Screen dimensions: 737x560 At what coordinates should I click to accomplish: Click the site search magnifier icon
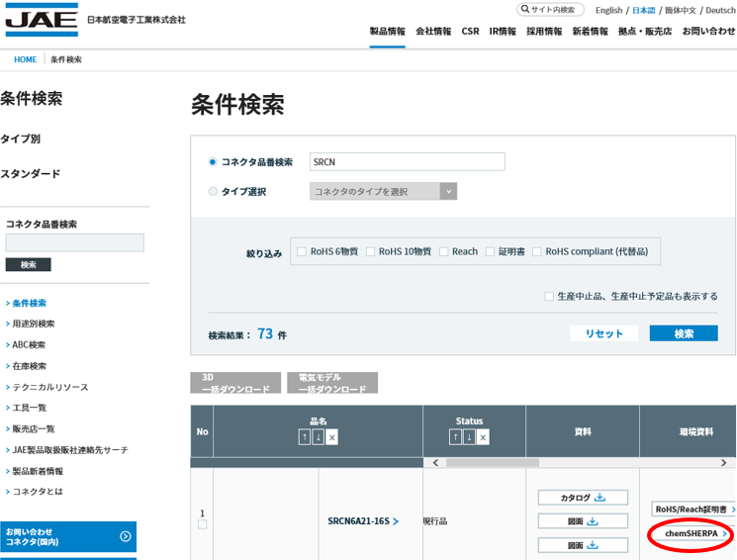point(525,10)
